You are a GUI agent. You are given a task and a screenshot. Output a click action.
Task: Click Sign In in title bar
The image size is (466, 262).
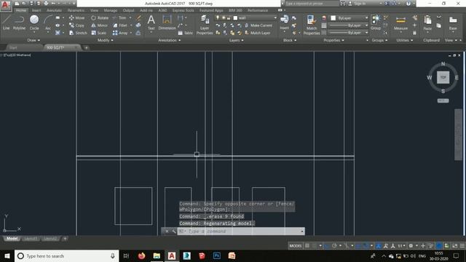click(360, 4)
